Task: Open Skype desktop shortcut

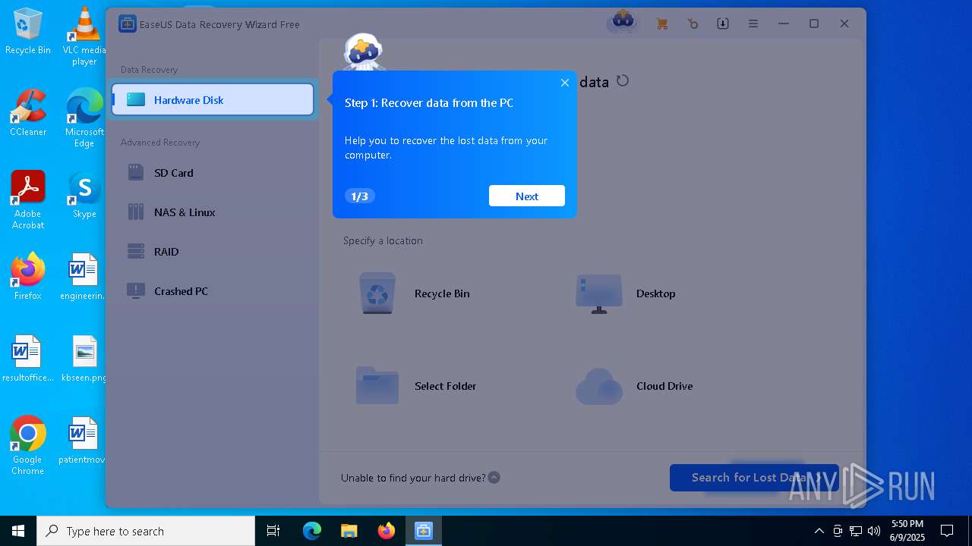Action: (84, 195)
